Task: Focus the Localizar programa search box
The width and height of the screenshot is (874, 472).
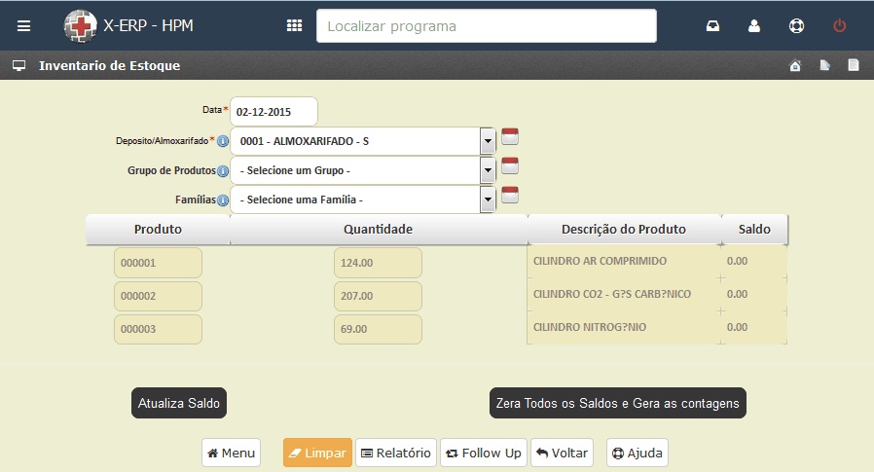Action: tap(486, 25)
